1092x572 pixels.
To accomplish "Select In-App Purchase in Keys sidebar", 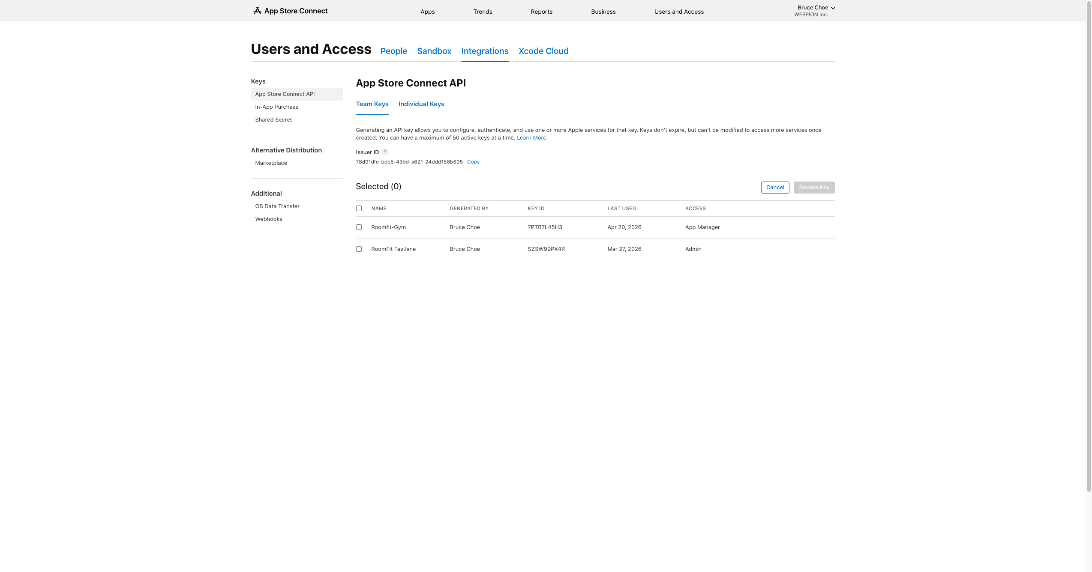I will (276, 107).
